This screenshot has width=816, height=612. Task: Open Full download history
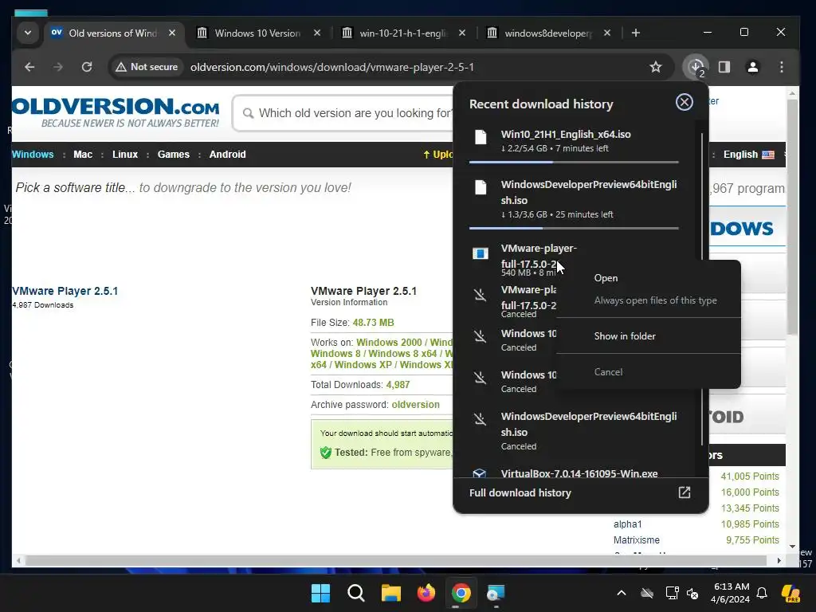[x=520, y=492]
